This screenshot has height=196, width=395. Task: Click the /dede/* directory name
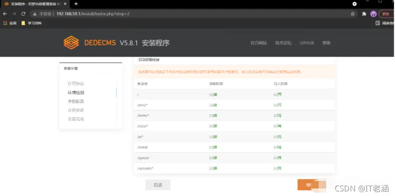[x=143, y=115]
